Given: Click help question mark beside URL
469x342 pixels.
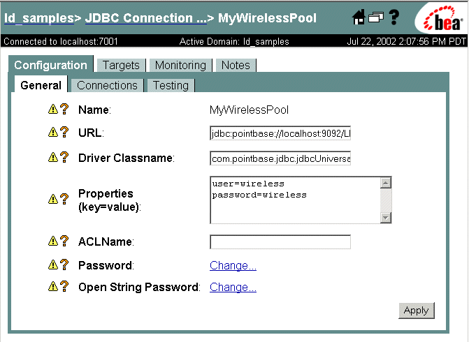Looking at the screenshot, I should tap(64, 132).
